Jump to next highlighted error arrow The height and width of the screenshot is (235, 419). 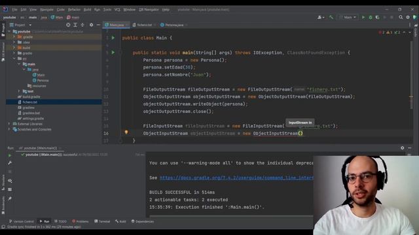point(410,32)
